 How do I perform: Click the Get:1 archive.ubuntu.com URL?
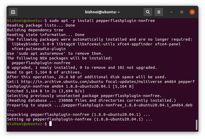(x=62, y=82)
